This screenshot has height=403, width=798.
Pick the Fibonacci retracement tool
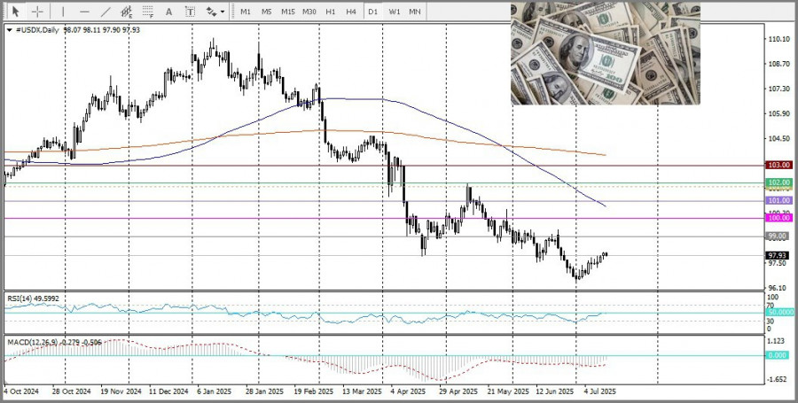tap(148, 12)
